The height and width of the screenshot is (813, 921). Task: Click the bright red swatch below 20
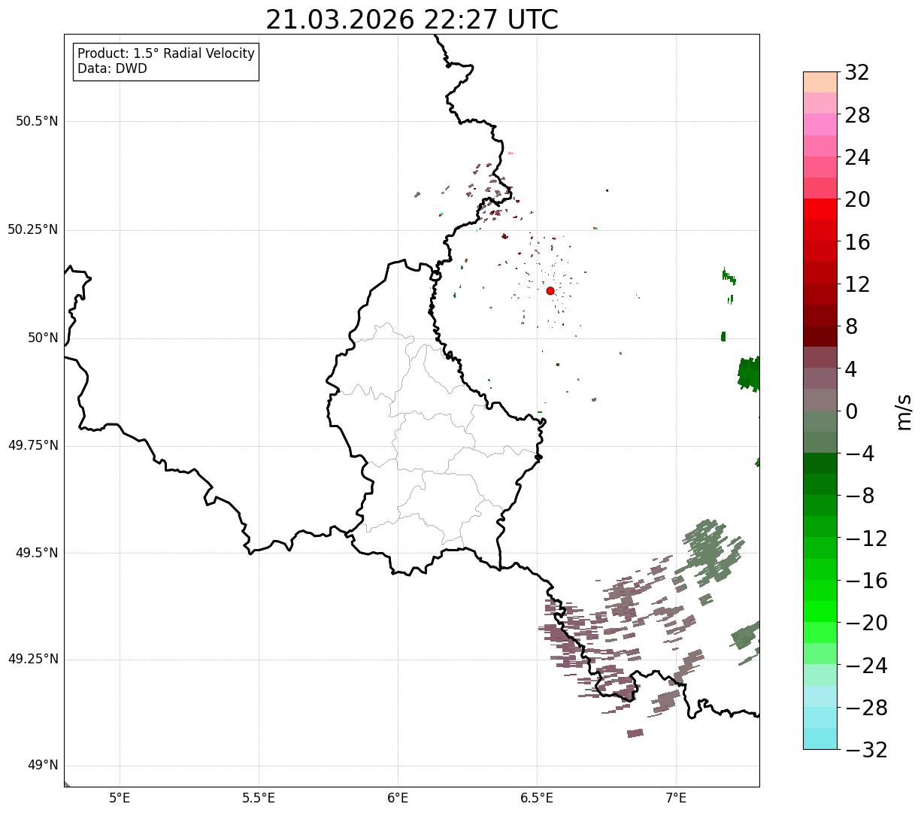coord(820,210)
